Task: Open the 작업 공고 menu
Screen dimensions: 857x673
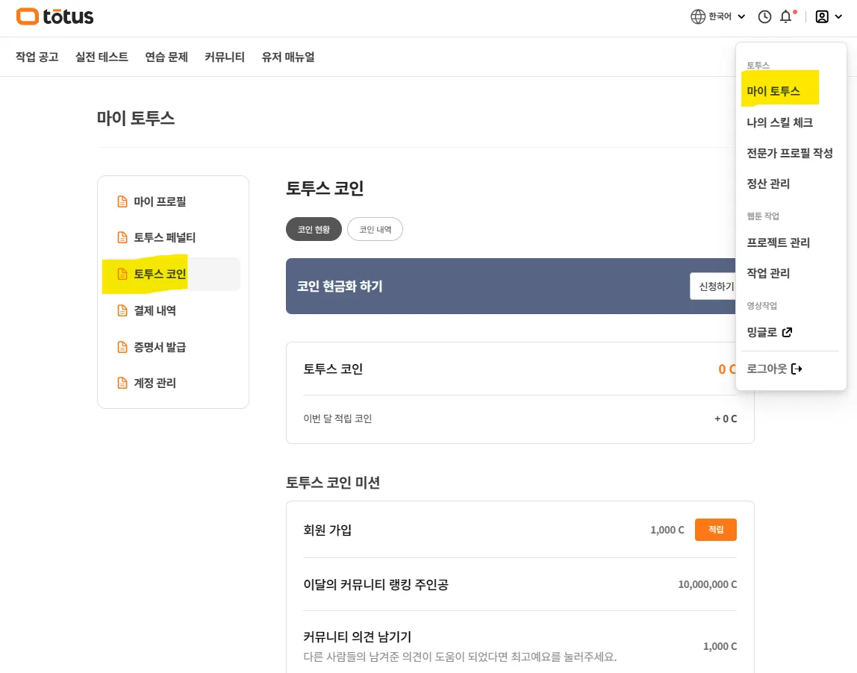Action: pyautogui.click(x=37, y=57)
